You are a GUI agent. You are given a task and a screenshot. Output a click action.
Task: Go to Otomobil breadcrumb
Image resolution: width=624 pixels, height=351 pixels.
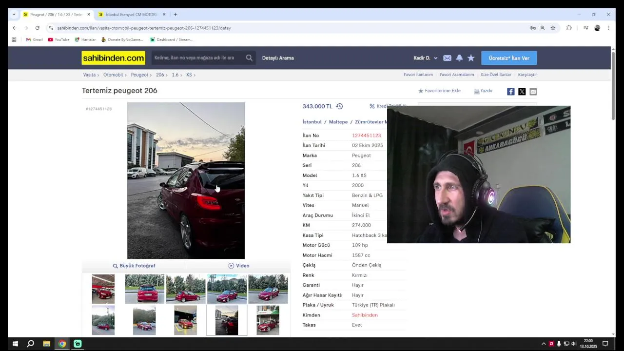click(113, 75)
